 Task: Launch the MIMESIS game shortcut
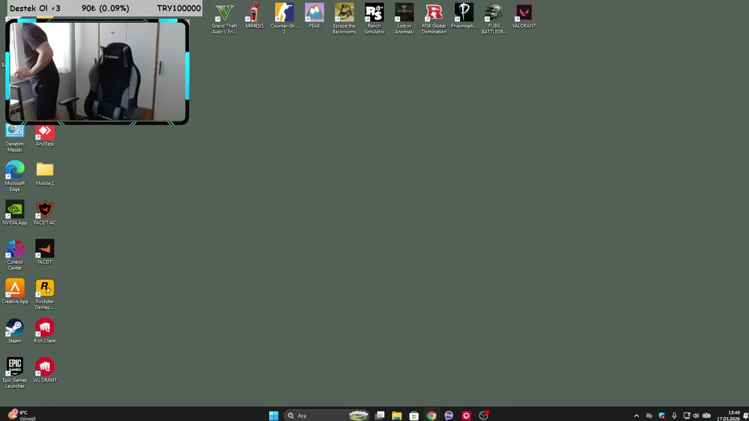point(254,16)
